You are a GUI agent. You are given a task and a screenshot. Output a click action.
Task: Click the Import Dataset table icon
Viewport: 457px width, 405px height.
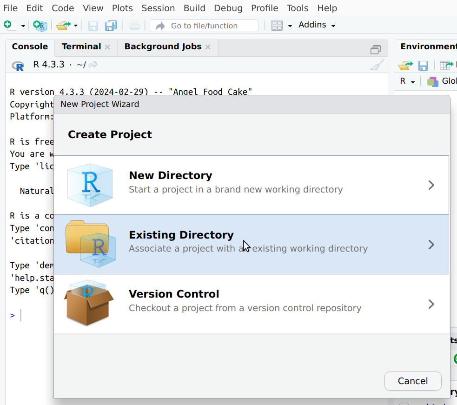446,65
